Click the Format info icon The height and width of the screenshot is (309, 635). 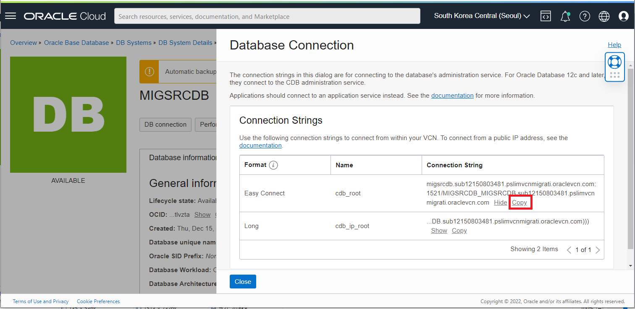[x=273, y=165]
